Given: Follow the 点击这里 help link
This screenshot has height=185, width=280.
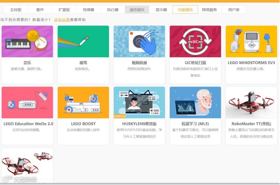Looking at the screenshot, I should click(62, 20).
